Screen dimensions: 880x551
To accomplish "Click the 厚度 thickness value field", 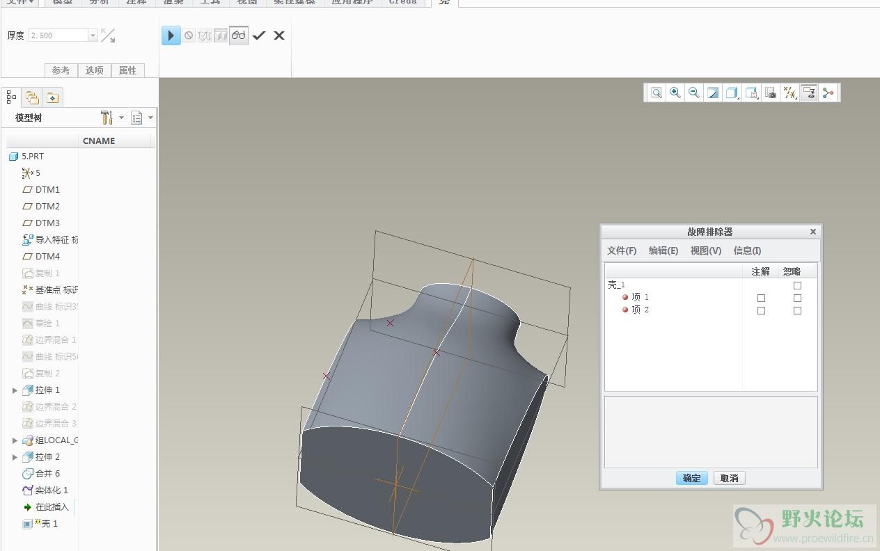I will click(x=58, y=35).
